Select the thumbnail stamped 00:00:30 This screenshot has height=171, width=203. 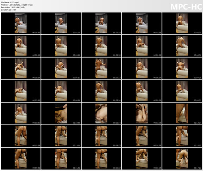click(x=21, y=23)
